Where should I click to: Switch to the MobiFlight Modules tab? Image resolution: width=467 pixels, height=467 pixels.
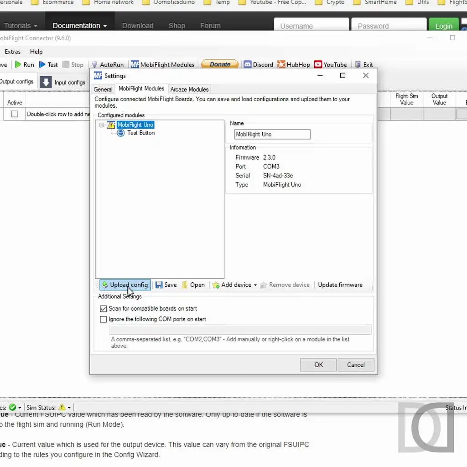(141, 88)
